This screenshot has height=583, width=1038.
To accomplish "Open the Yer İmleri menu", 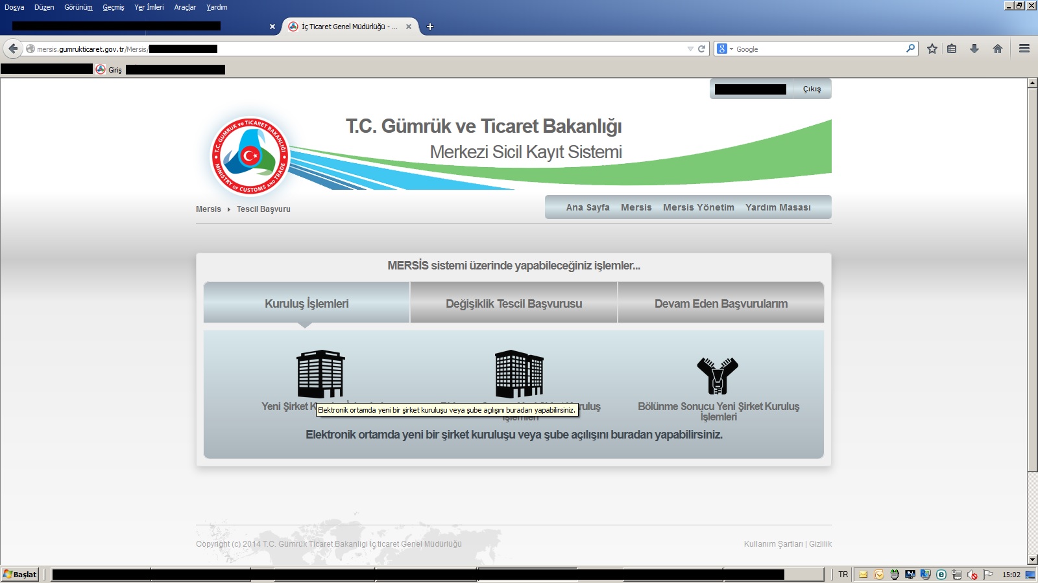I will (149, 7).
